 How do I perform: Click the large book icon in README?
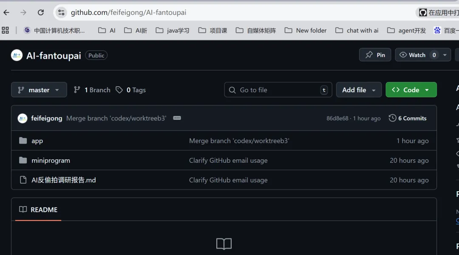tap(224, 244)
